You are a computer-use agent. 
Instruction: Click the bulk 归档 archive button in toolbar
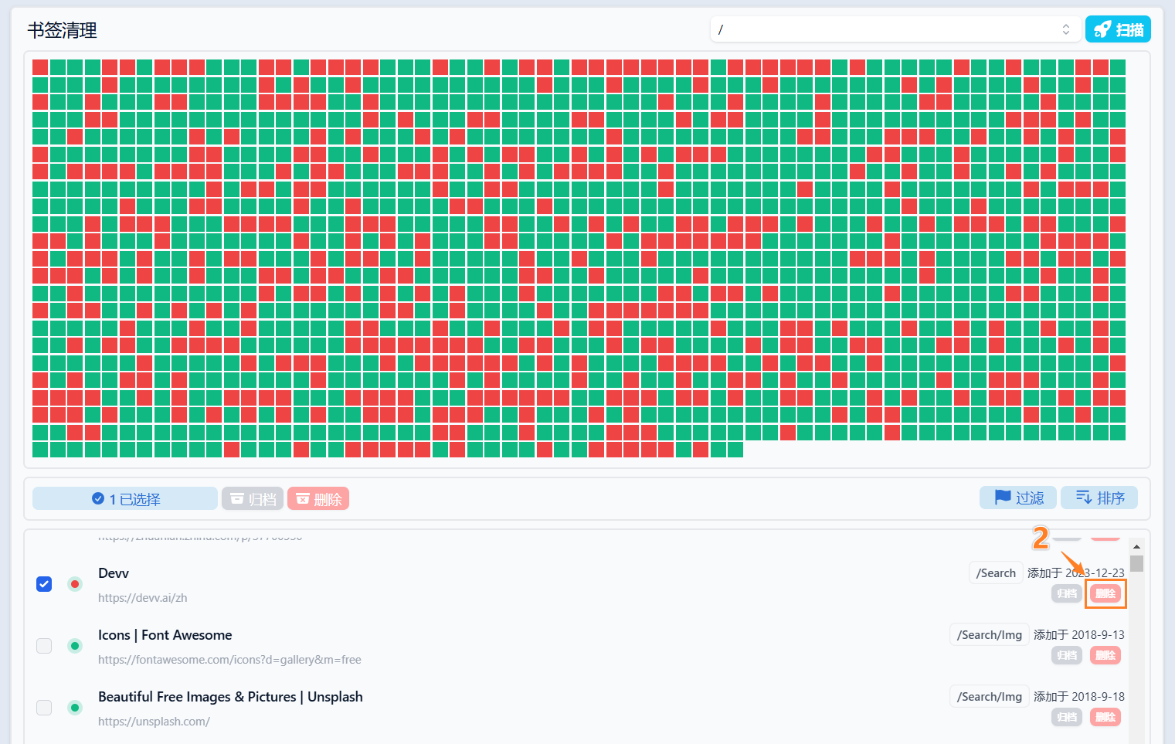click(x=253, y=499)
